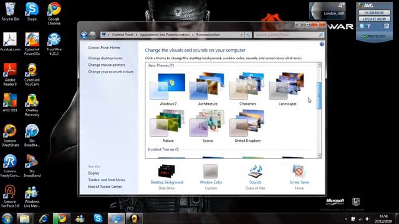Open the Lenovo ReadyComm desktop icon
This screenshot has width=399, height=224.
(10, 166)
